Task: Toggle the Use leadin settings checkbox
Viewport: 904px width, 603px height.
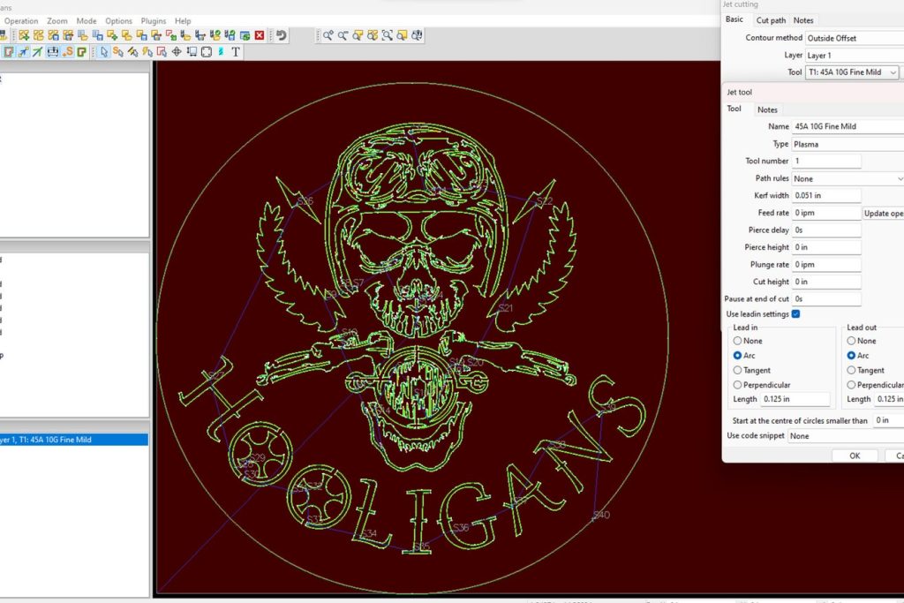Action: (x=796, y=314)
